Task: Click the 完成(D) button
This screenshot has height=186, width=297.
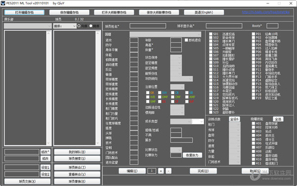Action: [203, 171]
